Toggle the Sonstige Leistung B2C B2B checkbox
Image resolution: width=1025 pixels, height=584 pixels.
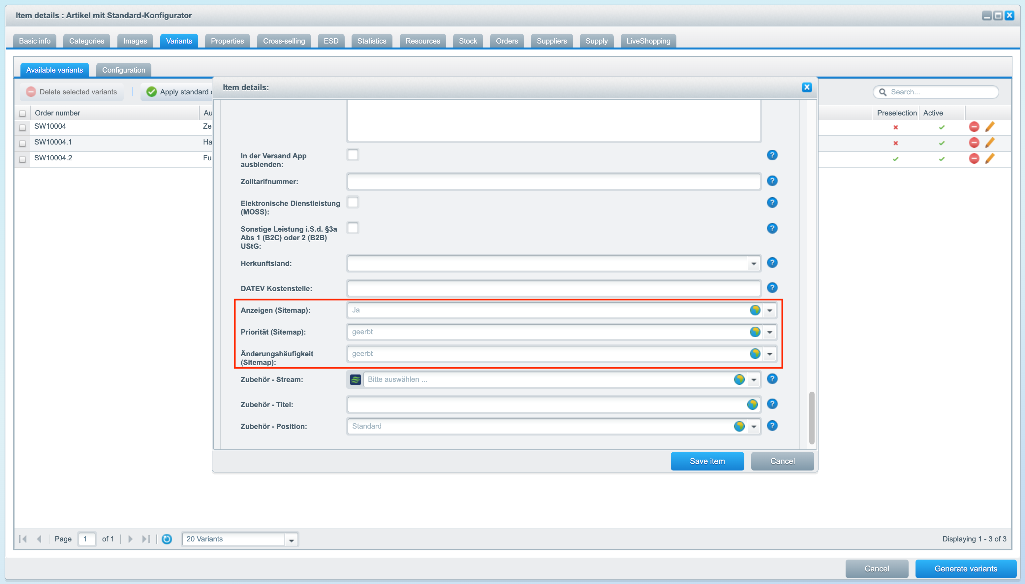click(x=354, y=228)
